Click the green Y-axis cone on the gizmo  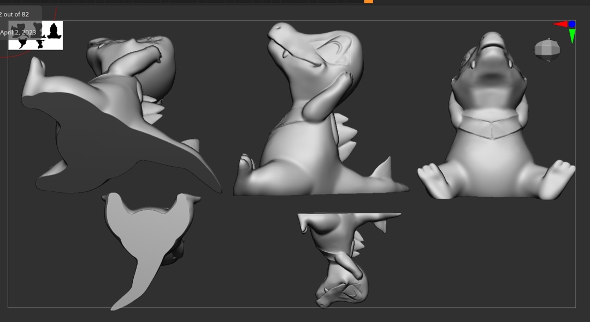(572, 36)
